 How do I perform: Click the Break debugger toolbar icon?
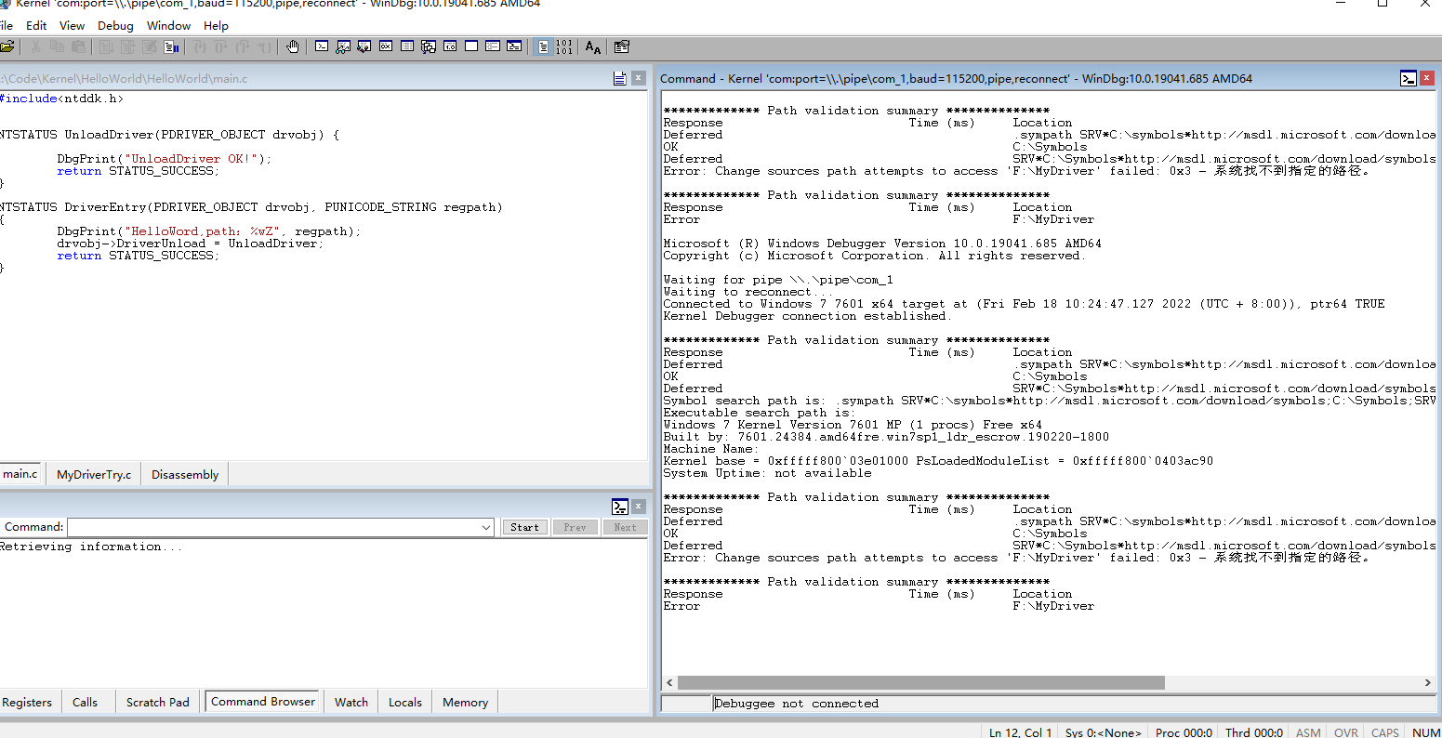(x=171, y=46)
